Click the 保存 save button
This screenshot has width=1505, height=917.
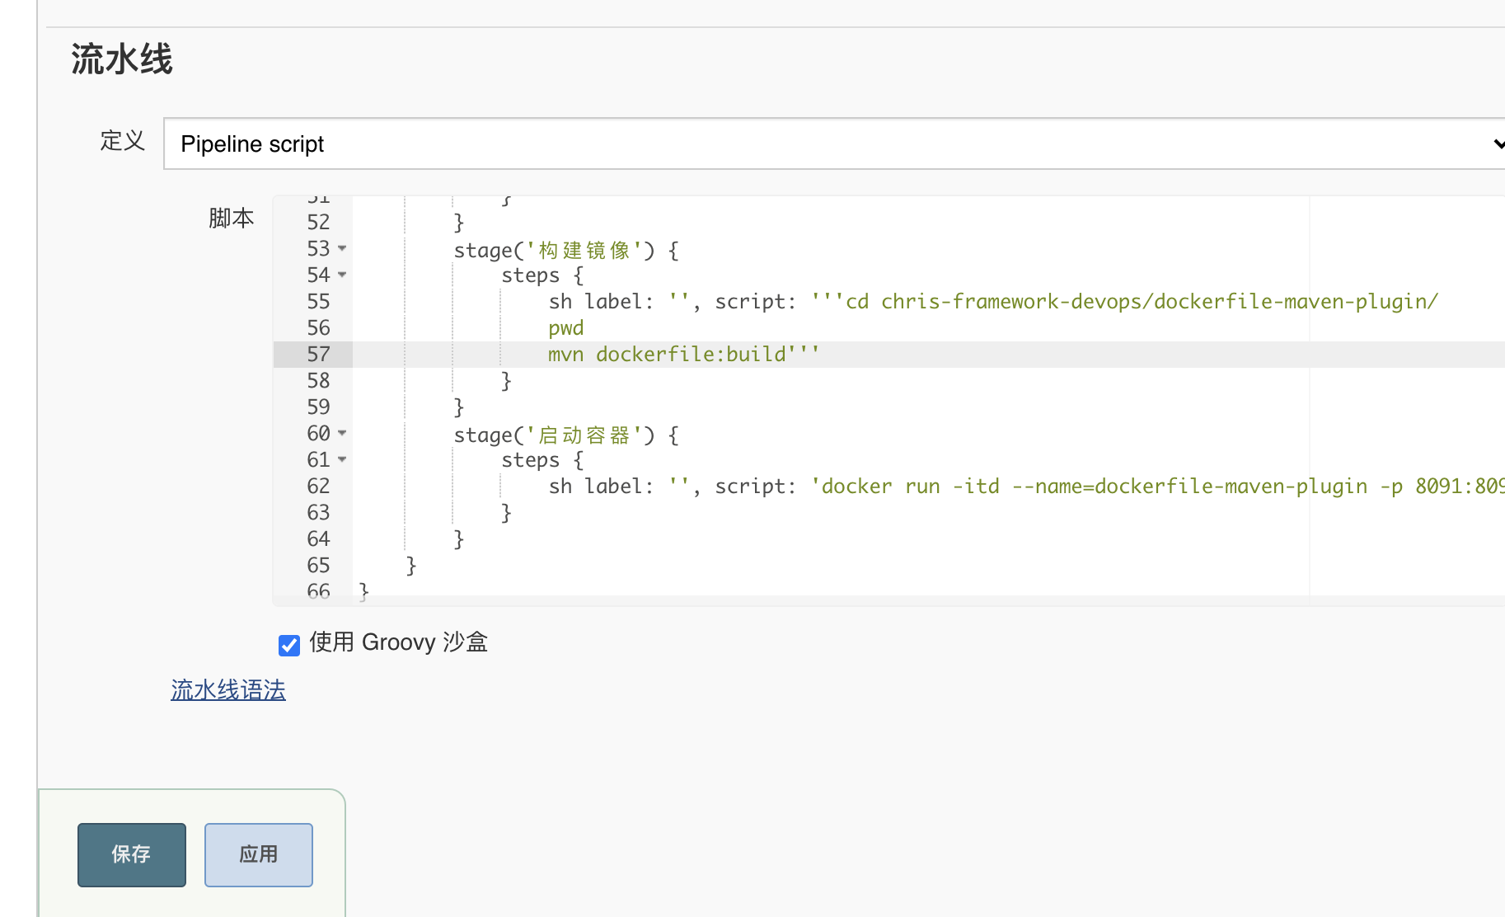click(131, 854)
